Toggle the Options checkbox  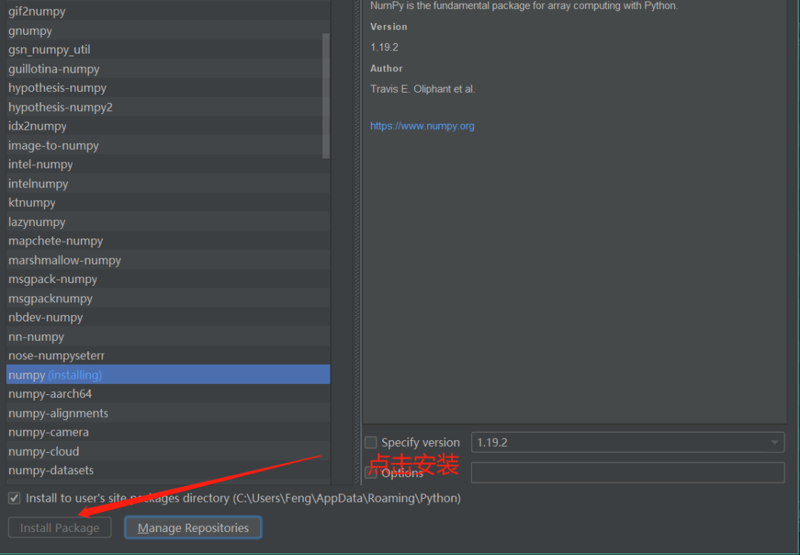371,473
